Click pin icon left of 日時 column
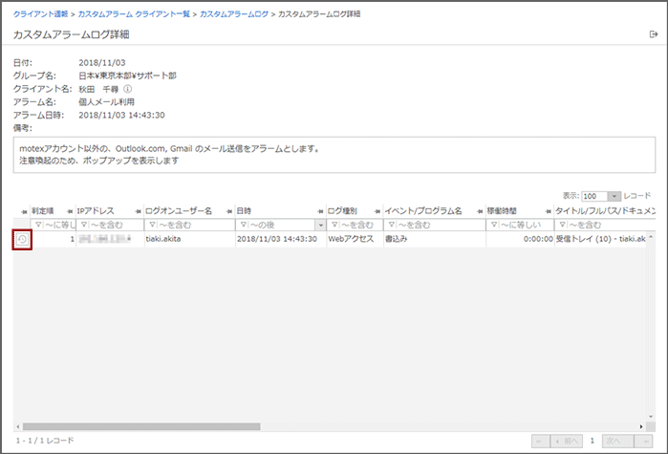 229,210
